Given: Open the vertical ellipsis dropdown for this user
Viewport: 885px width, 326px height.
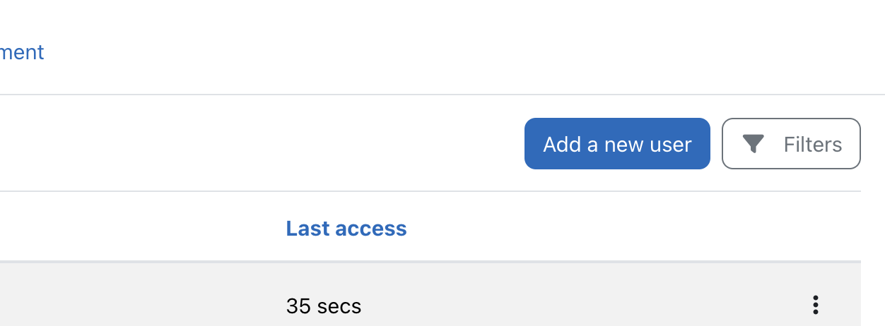Looking at the screenshot, I should click(x=816, y=305).
